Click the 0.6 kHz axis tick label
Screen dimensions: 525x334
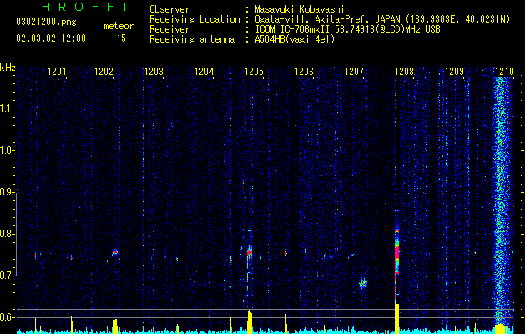tap(7, 317)
